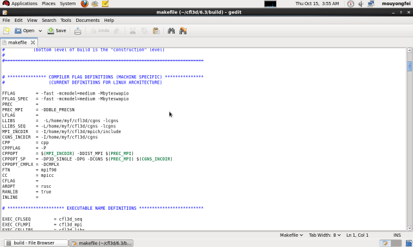Viewport: 413px width, 247px height.
Task: Click the EXEC_CFLMPI = cfl3d_mpi line
Action: click(x=42, y=224)
